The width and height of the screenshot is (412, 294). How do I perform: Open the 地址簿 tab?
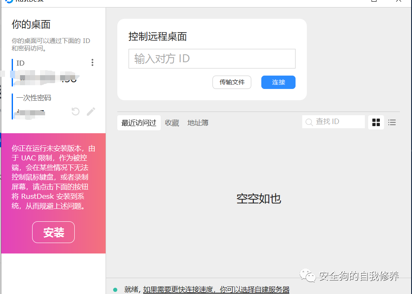pyautogui.click(x=198, y=123)
